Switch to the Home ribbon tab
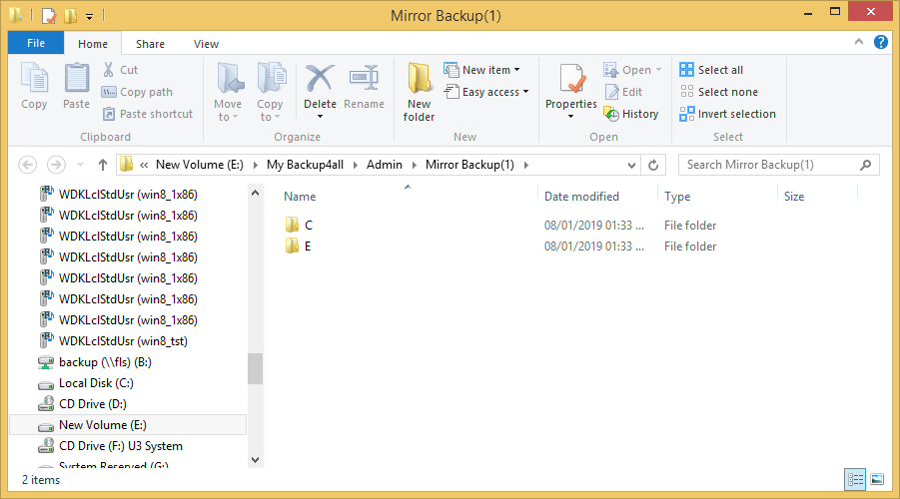Image resolution: width=900 pixels, height=499 pixels. click(x=93, y=44)
